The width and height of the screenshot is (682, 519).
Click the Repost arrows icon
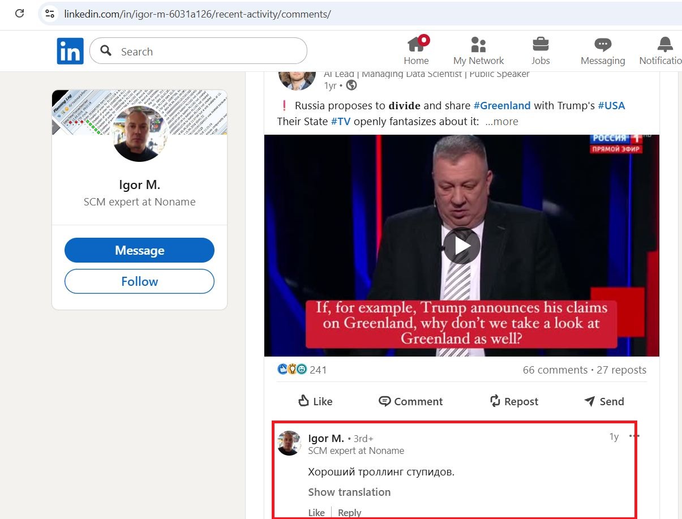[x=494, y=401]
